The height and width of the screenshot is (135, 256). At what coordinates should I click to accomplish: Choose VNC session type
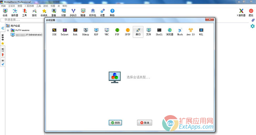point(107,32)
